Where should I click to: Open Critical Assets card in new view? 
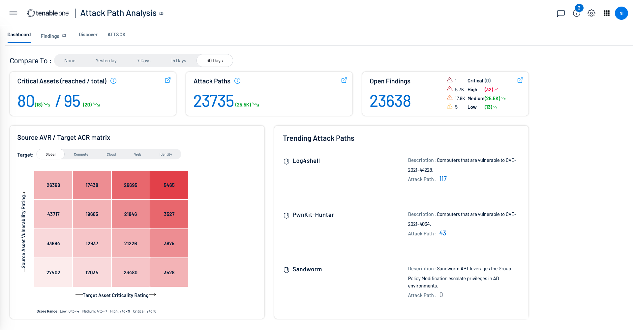[x=168, y=80]
